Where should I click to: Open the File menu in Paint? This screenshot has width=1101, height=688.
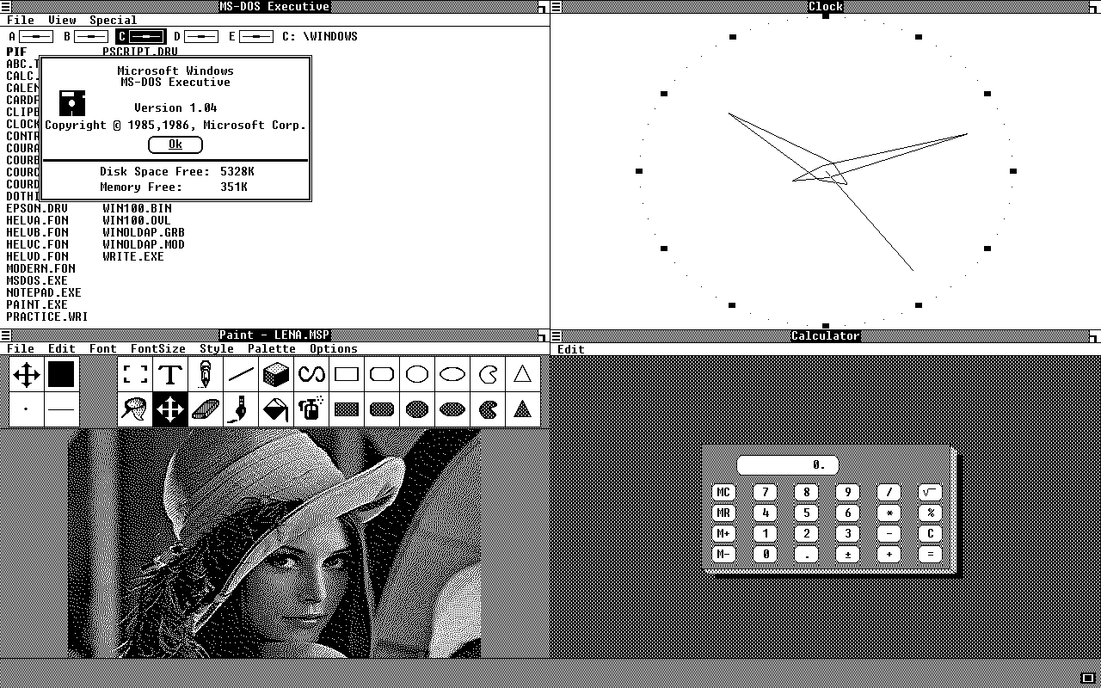pos(21,348)
